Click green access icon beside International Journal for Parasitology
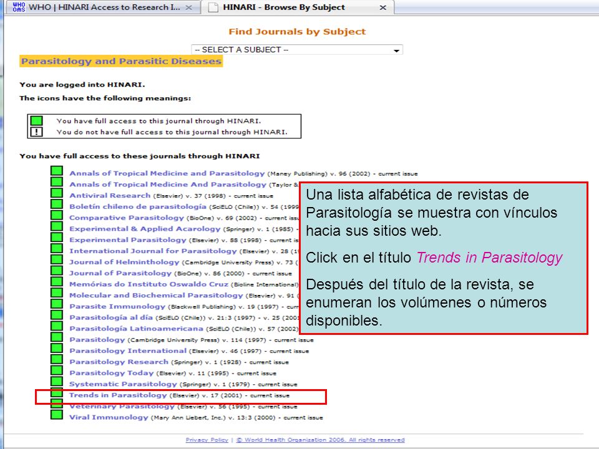 [57, 248]
